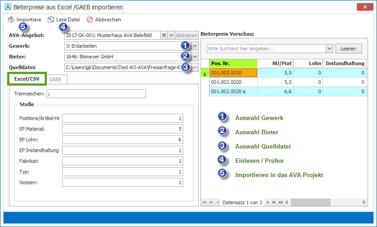Image resolution: width=377 pixels, height=227 pixels.
Task: Go to first record in navigator
Action: coord(204,202)
